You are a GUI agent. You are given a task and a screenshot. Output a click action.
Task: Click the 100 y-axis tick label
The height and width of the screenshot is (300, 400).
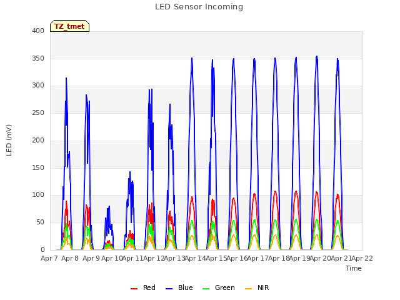point(38,195)
